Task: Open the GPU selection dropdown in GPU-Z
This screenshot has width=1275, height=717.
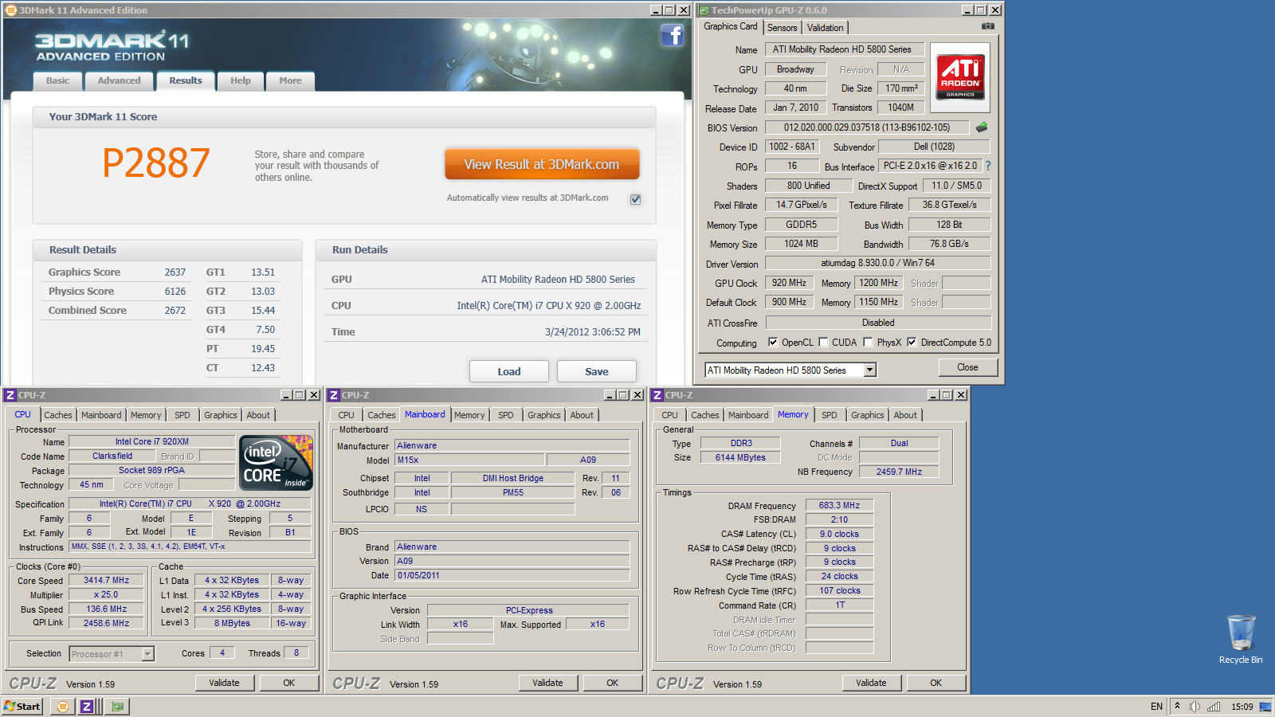Action: [870, 370]
